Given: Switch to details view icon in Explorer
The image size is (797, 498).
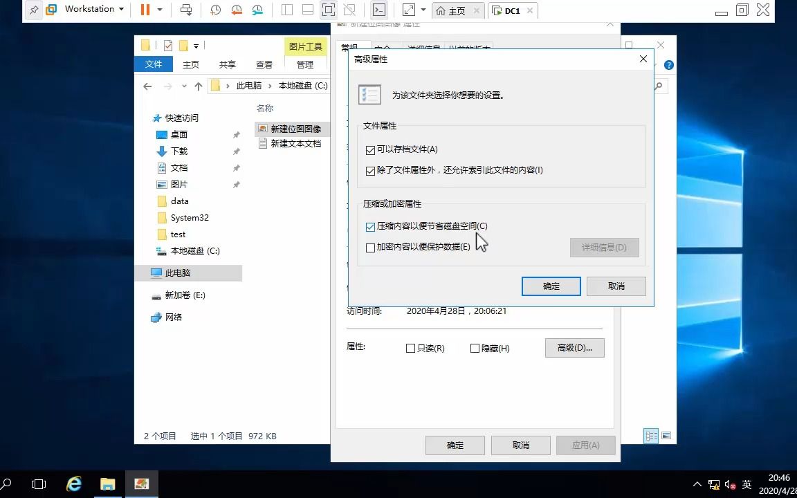Looking at the screenshot, I should pyautogui.click(x=651, y=436).
